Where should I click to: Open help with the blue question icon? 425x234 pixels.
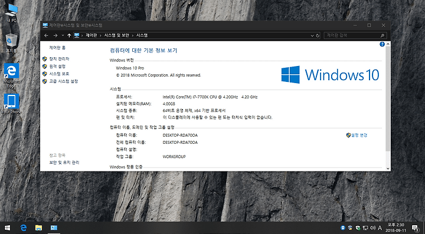382,44
